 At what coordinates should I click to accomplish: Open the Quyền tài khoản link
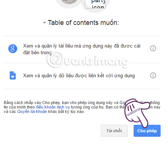pyautogui.click(x=32, y=111)
